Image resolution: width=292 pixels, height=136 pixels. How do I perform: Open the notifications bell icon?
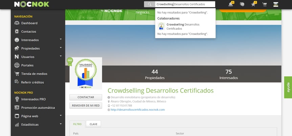[x=231, y=4]
